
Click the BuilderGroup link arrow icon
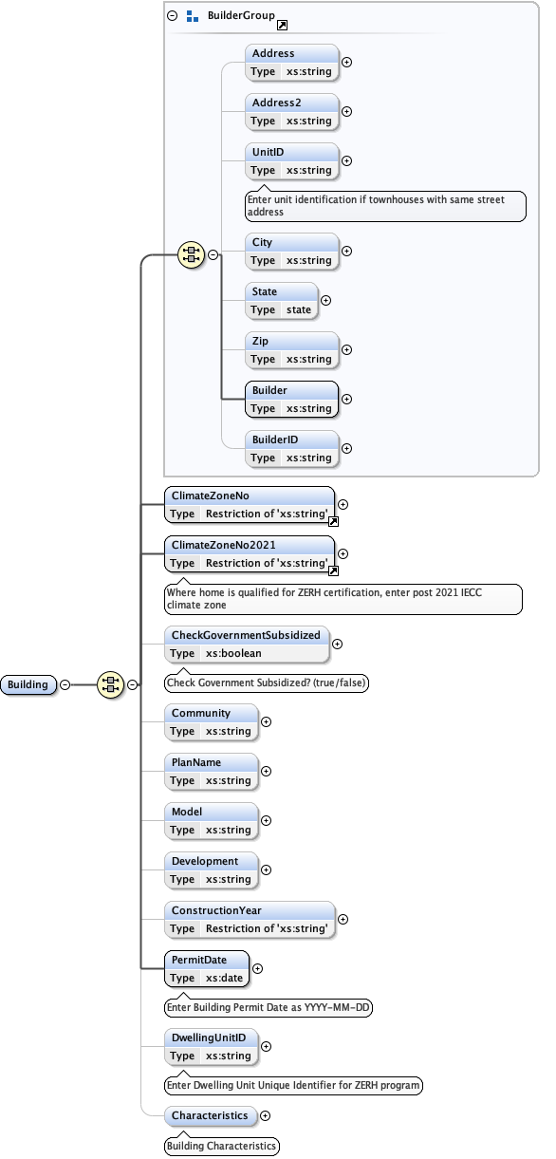(282, 25)
